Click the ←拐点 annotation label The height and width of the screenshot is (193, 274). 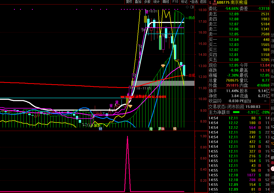point(190,18)
